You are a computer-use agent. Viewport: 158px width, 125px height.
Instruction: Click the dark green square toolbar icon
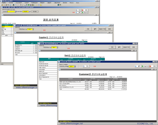58,5
